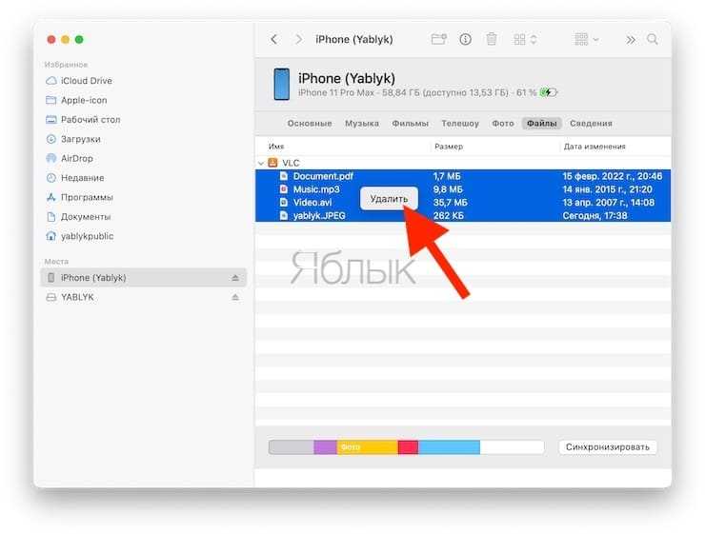
Task: Click the blue storage bar segment
Action: click(449, 446)
